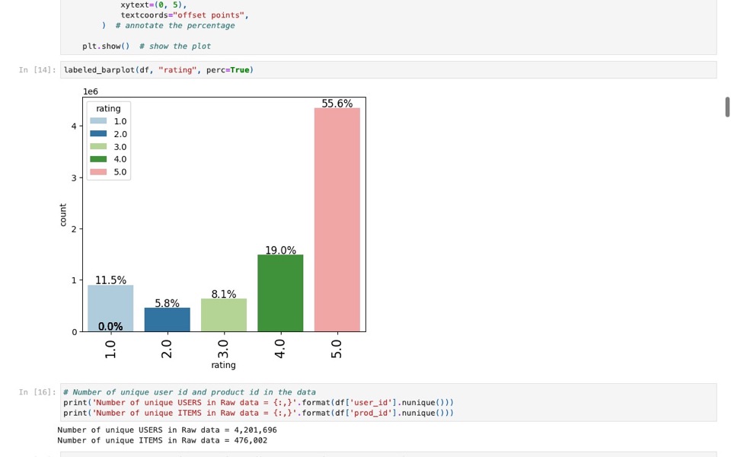Click the "# Number of unique user id" comment line

click(x=190, y=392)
